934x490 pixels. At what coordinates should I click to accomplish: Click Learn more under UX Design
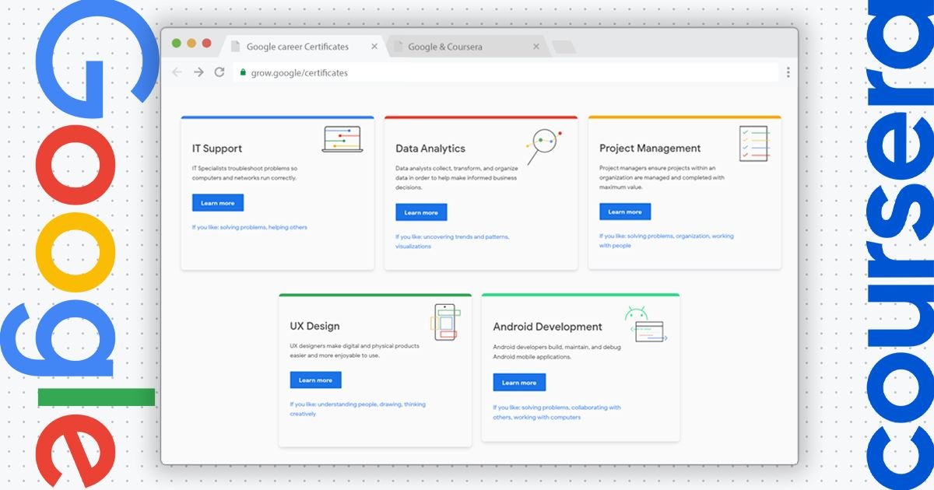[315, 380]
